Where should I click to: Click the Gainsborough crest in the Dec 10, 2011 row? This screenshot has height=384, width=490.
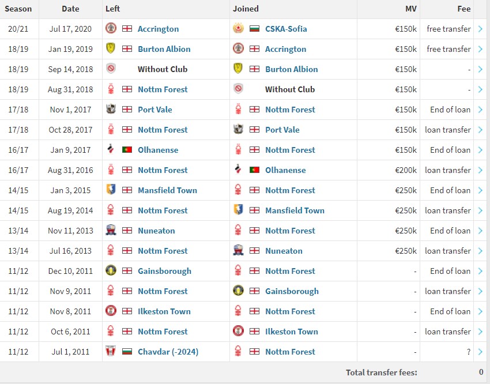tap(111, 271)
